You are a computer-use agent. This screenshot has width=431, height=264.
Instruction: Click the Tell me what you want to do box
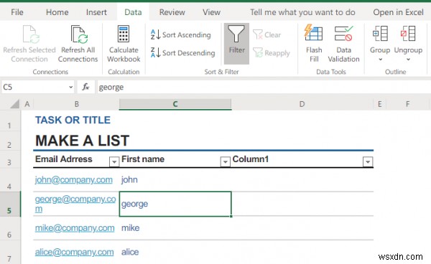[302, 12]
